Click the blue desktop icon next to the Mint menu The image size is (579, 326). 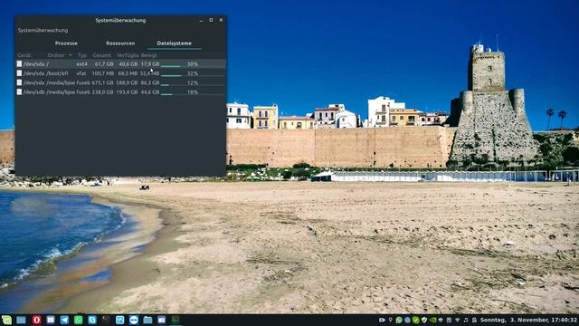pos(21,320)
